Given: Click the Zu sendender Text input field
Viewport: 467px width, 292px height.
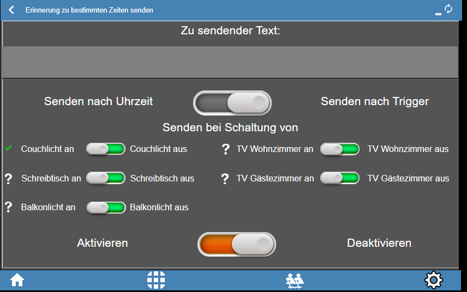Looking at the screenshot, I should point(229,62).
